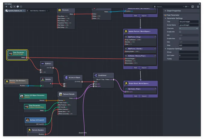Go to previous search result arrow
Viewport: 204px width, 140px height.
pyautogui.click(x=183, y=7)
